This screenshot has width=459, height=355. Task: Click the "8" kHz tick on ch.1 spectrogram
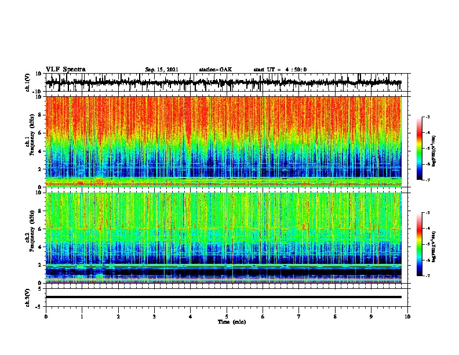41,115
